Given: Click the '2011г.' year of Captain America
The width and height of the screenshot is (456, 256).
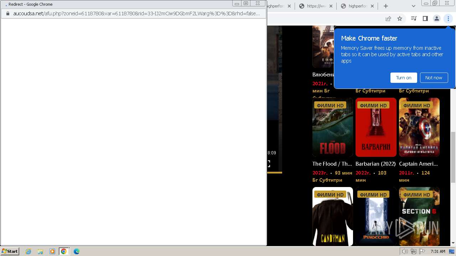Looking at the screenshot, I should pyautogui.click(x=406, y=173).
